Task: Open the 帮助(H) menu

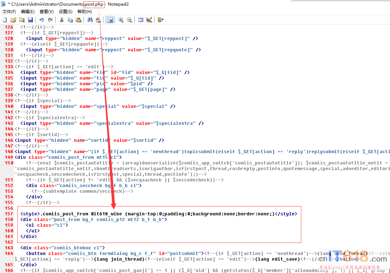Action: pyautogui.click(x=85, y=11)
